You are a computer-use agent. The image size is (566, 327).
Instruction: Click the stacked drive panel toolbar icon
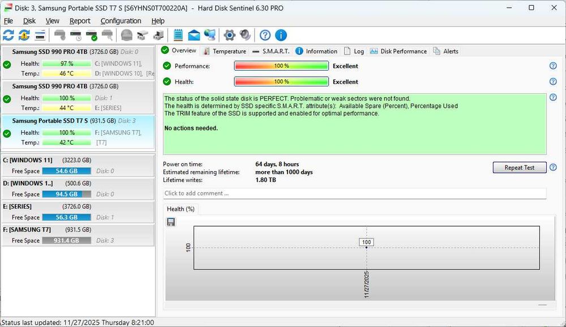pyautogui.click(x=40, y=35)
